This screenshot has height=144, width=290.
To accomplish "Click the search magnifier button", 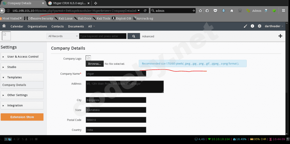I will [x=134, y=36].
